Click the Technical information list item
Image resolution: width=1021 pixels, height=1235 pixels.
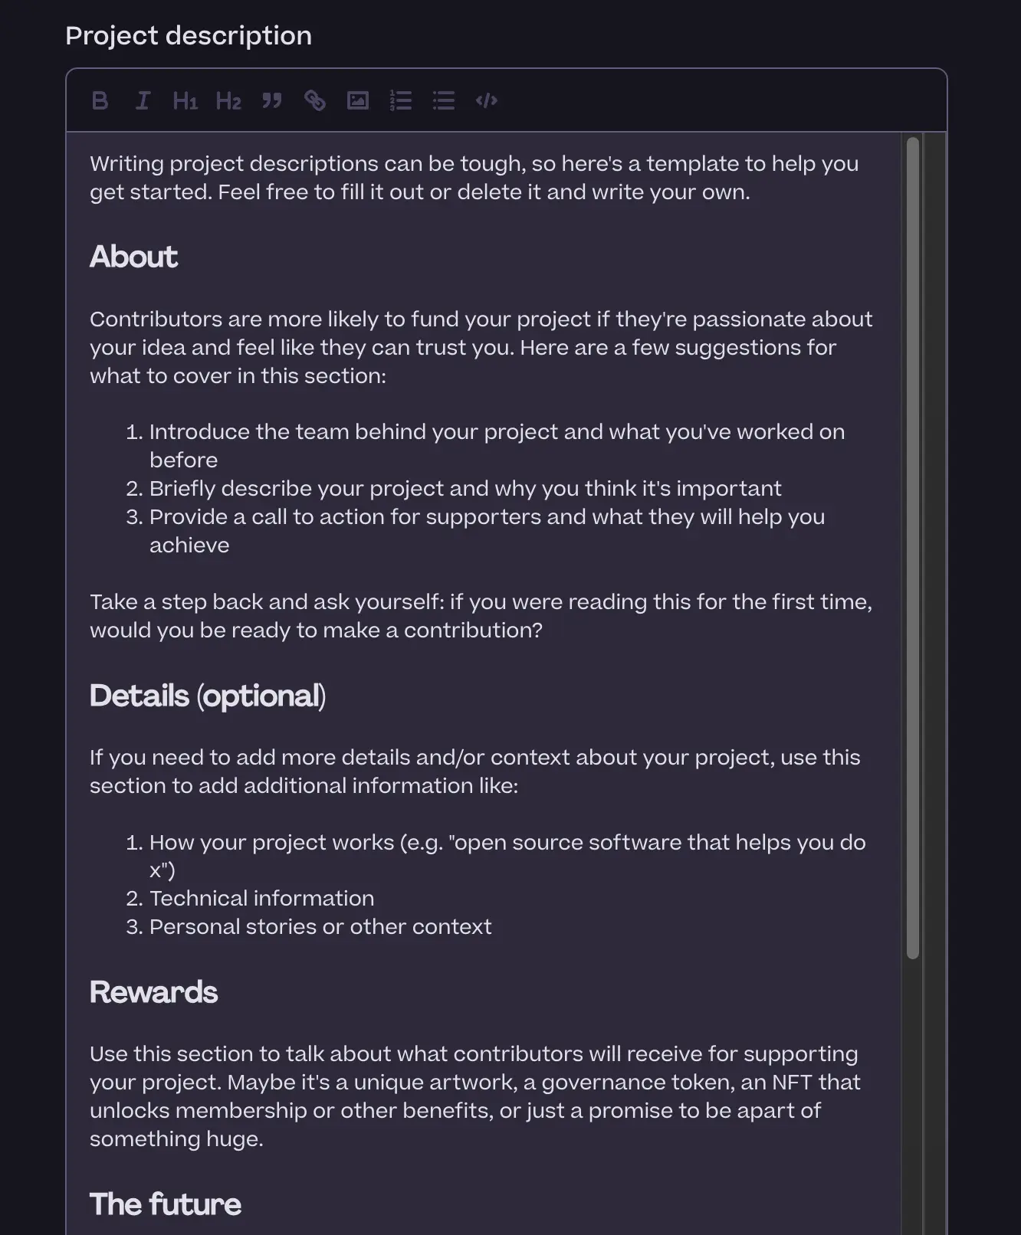pos(262,898)
